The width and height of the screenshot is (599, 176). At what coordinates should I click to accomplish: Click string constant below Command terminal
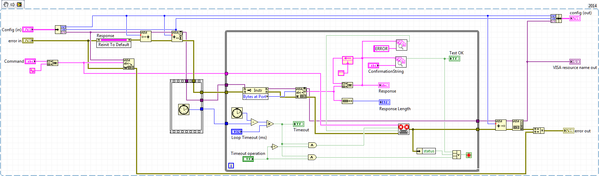click(x=32, y=70)
